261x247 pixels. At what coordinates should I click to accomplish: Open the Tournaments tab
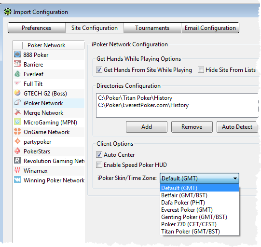(152, 28)
